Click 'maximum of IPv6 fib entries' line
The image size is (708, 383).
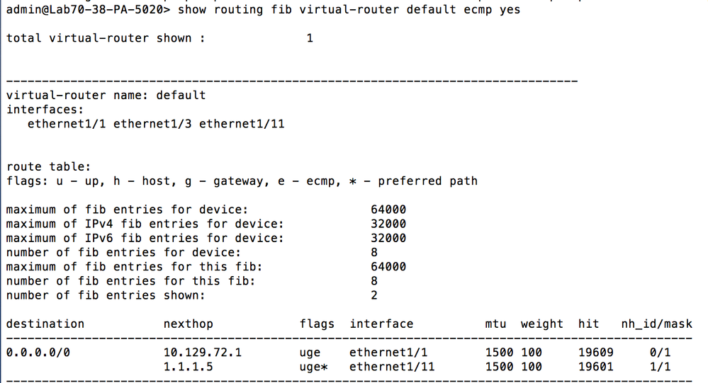(x=145, y=238)
